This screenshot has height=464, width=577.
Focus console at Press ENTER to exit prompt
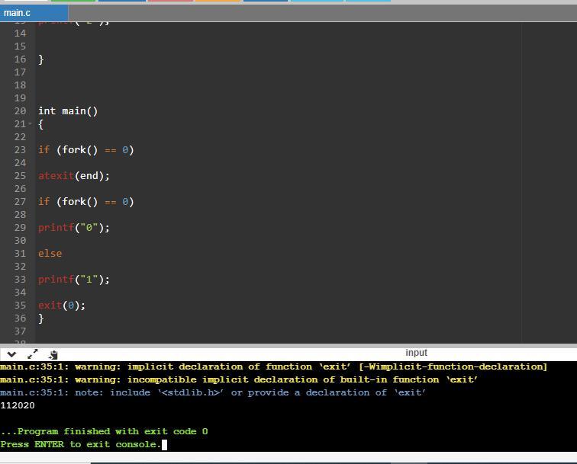click(x=81, y=444)
